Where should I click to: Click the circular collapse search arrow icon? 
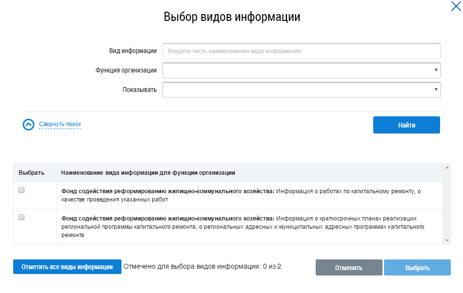[29, 125]
